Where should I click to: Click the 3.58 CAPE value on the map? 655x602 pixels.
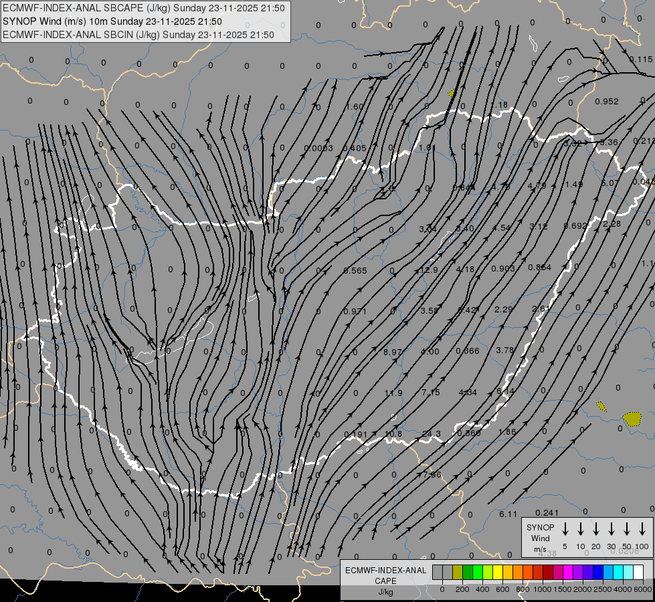point(430,311)
